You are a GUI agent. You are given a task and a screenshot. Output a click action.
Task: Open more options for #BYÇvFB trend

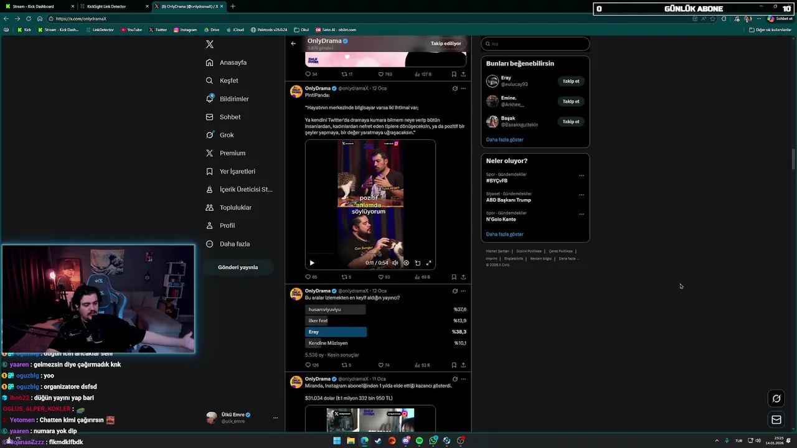pos(582,175)
